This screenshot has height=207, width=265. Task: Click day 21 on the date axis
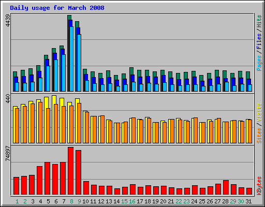click(171, 201)
